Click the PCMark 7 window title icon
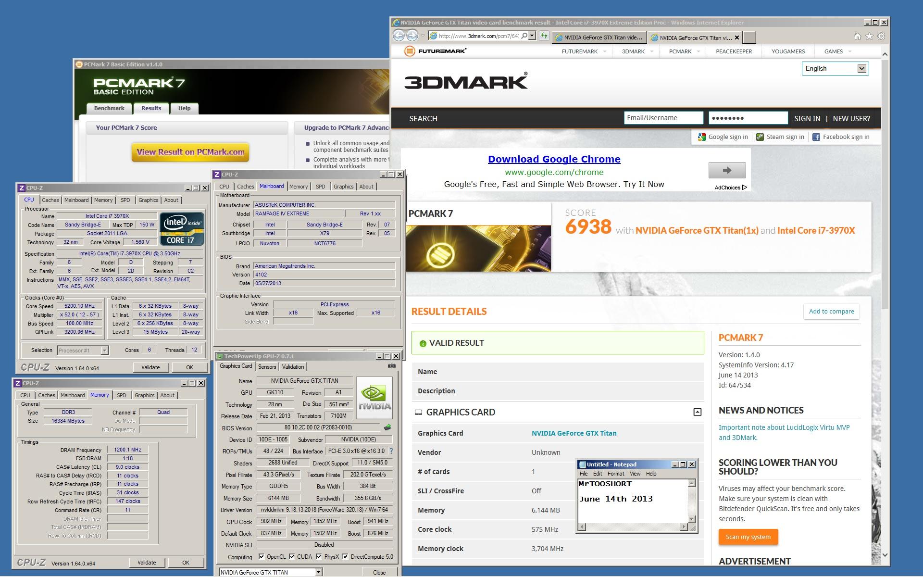 click(x=79, y=64)
